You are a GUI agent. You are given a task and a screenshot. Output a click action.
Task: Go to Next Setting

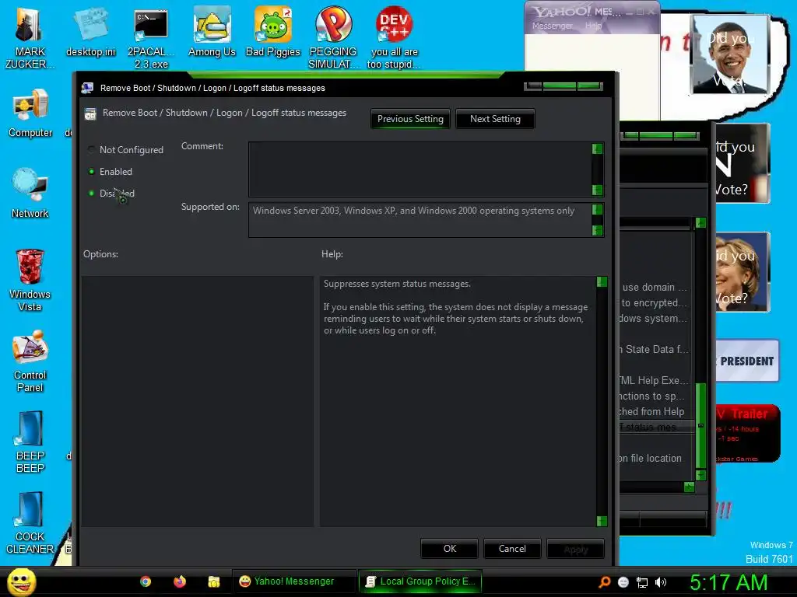pyautogui.click(x=495, y=119)
